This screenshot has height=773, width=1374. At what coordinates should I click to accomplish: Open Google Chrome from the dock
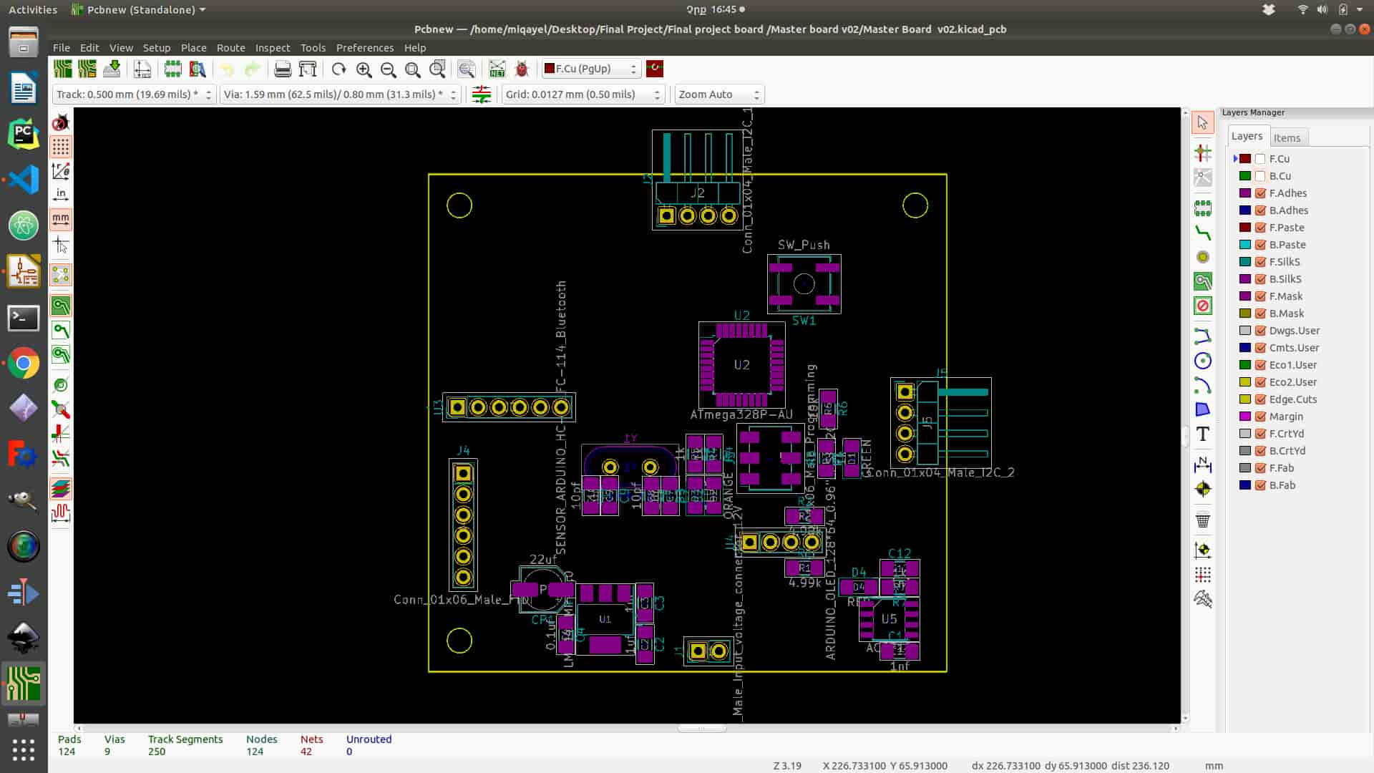[x=23, y=364]
